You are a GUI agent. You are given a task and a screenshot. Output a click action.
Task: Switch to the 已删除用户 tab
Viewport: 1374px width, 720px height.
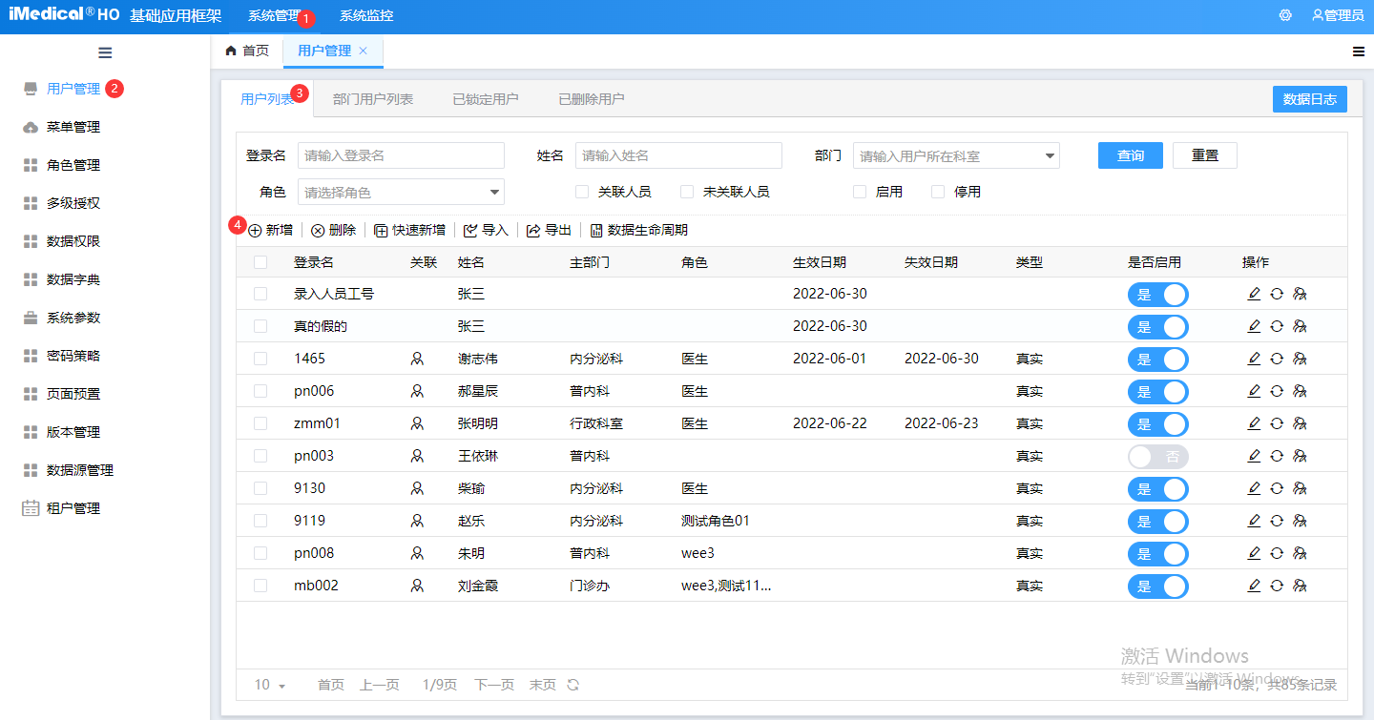point(592,99)
